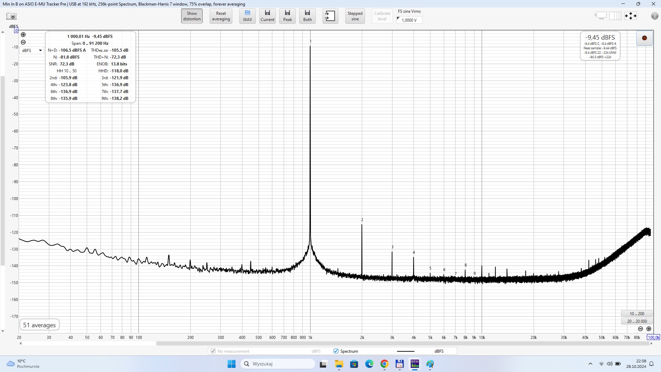Click the 2nd harmonic -105,9 dB value
This screenshot has height=372, width=661.
[68, 78]
